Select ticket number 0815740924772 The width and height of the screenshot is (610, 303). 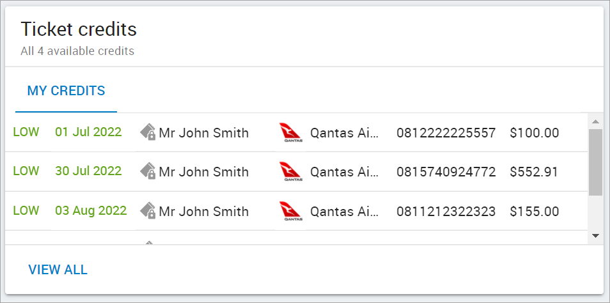tap(446, 172)
